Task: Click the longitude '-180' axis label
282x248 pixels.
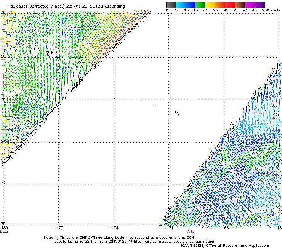Action: tap(4, 228)
